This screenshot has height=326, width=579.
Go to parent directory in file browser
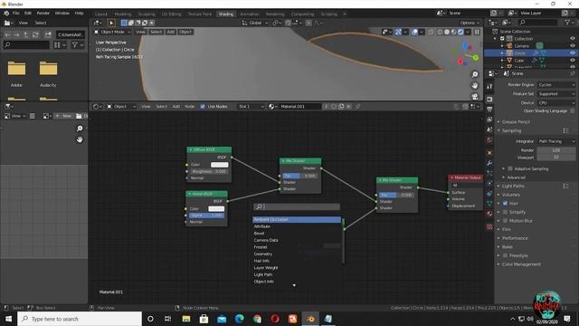[x=26, y=34]
